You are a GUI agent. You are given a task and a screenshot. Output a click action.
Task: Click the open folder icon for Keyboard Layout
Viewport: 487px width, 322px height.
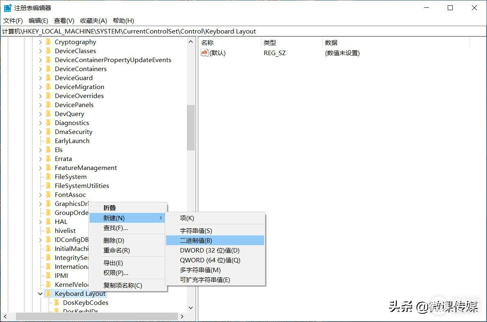(48, 294)
